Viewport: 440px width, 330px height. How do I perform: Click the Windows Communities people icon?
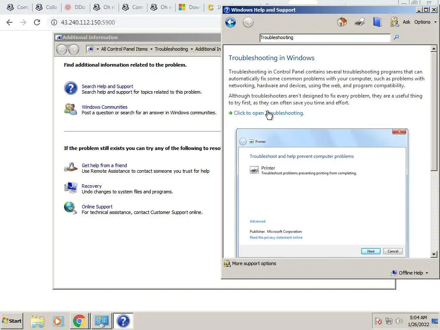coord(71,109)
